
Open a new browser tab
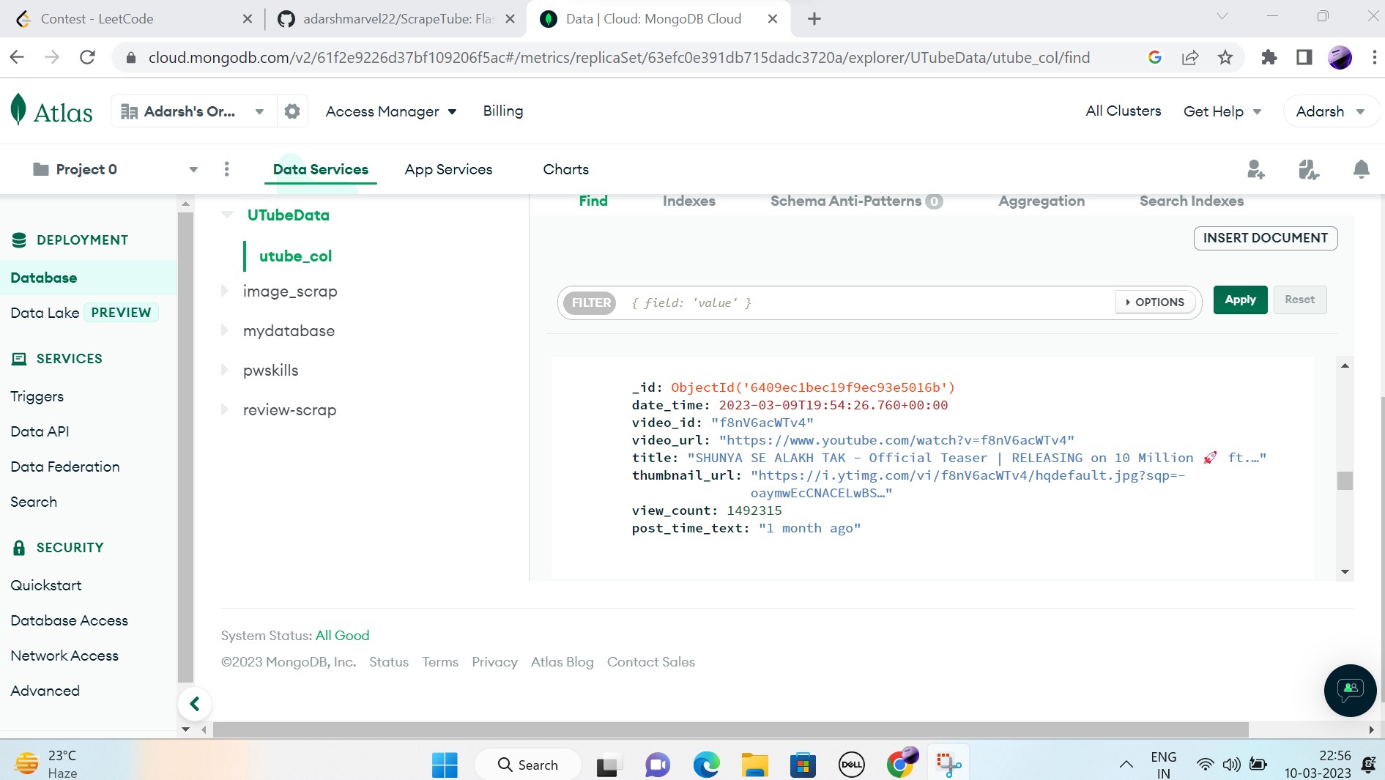(x=814, y=19)
